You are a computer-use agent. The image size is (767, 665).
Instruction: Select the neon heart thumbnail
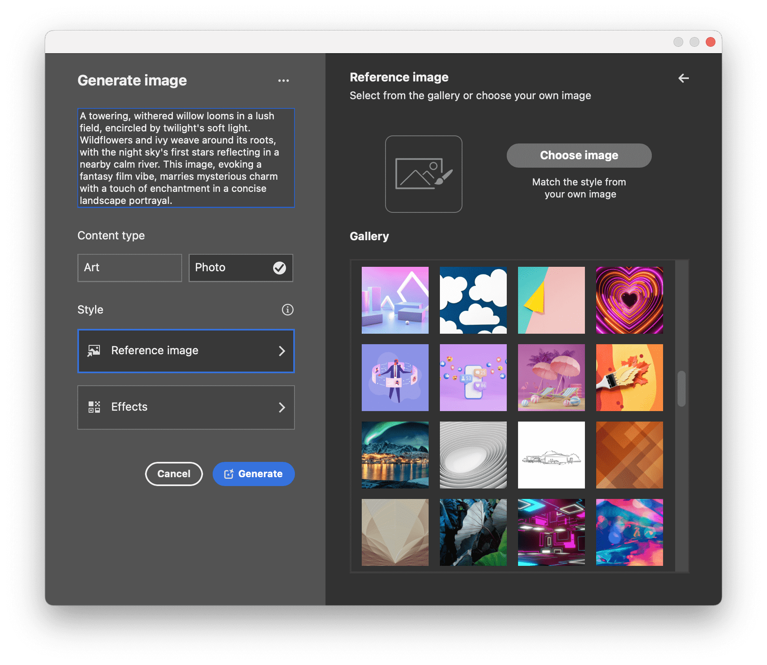coord(630,300)
